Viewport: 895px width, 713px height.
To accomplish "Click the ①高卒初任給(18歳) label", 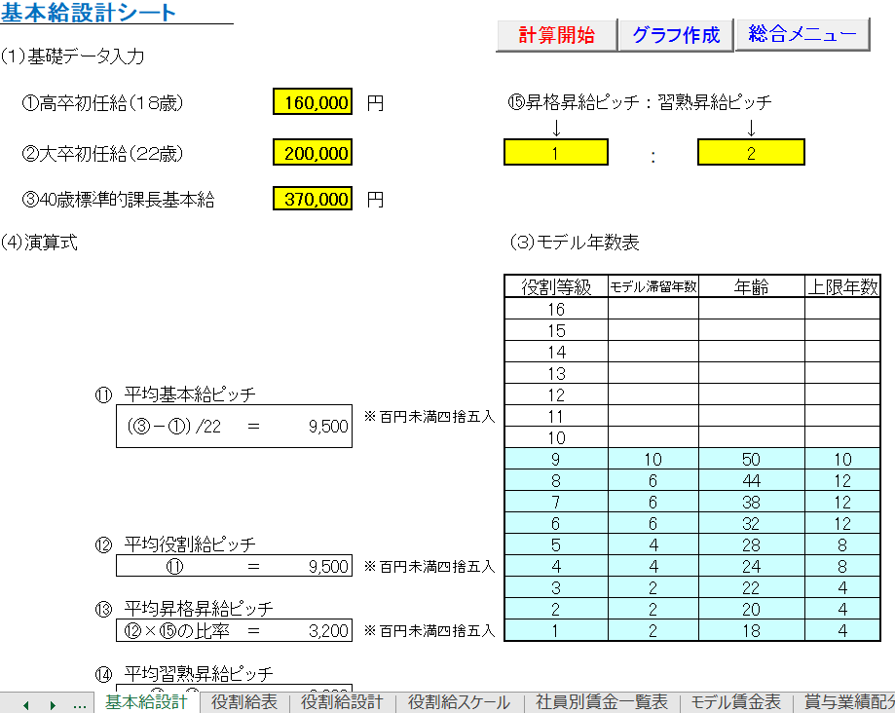I will pos(102,102).
